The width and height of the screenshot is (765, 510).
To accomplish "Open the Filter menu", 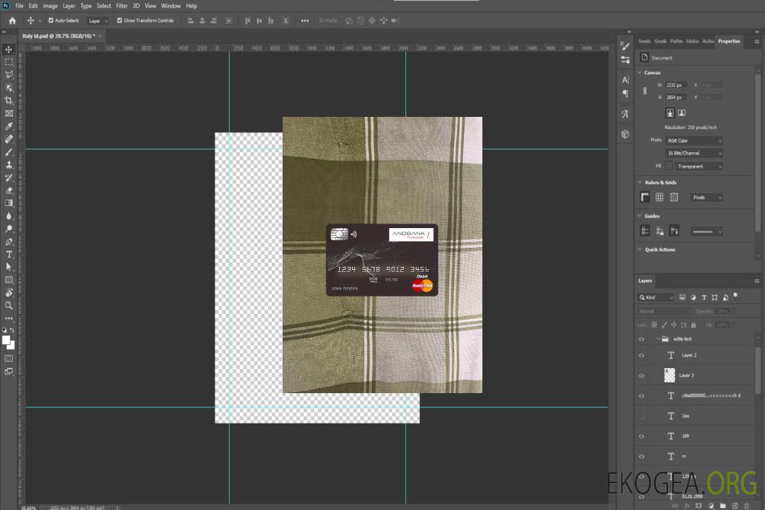I will pos(122,6).
